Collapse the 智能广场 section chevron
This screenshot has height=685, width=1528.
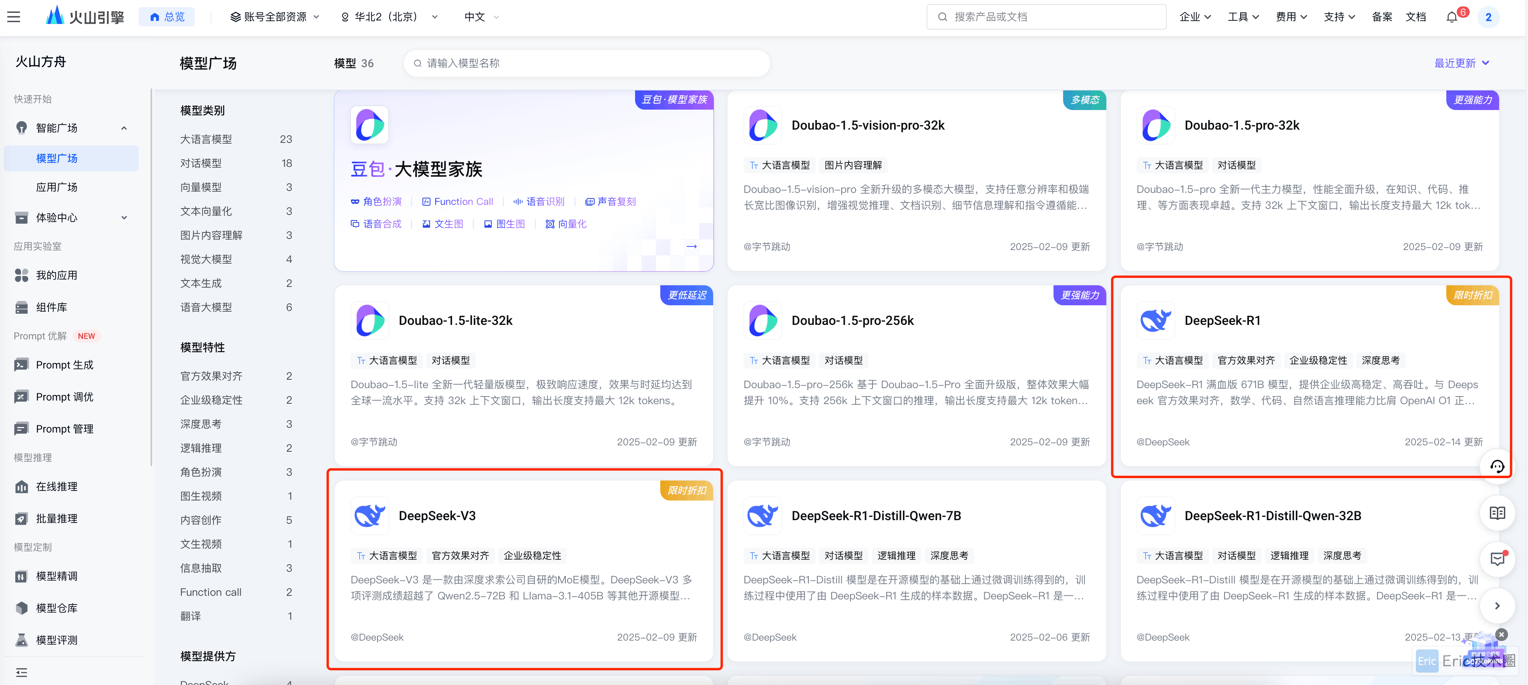point(124,128)
